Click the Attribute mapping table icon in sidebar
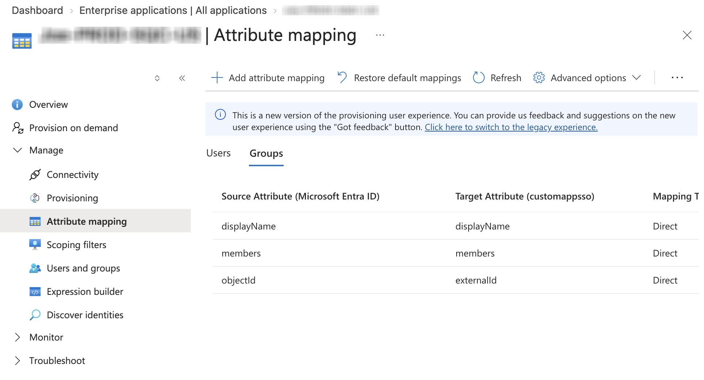Screen dimensions: 704x380 (35, 221)
